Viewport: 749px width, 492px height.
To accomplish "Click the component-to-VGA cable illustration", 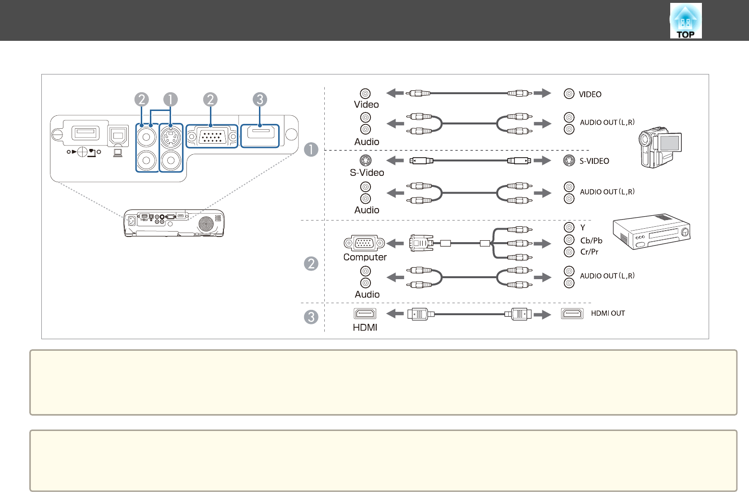I will (x=471, y=244).
